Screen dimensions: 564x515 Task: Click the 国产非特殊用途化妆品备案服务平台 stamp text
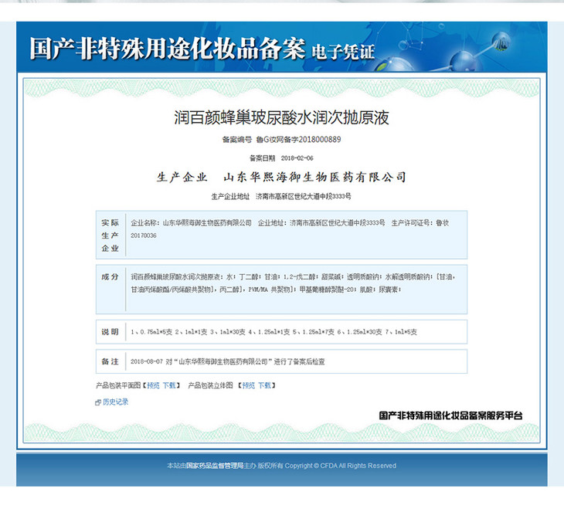(450, 415)
